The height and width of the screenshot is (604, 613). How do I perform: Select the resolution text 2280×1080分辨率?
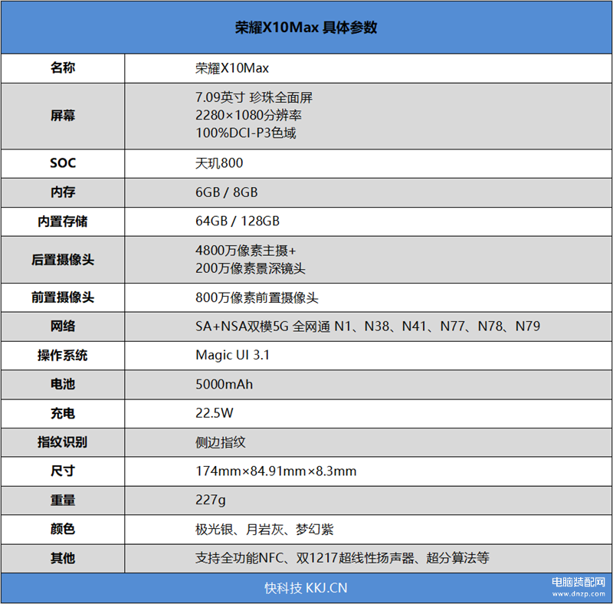coord(248,115)
